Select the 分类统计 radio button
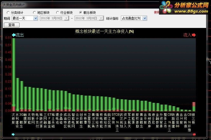The image size is (211, 140). coord(8,13)
